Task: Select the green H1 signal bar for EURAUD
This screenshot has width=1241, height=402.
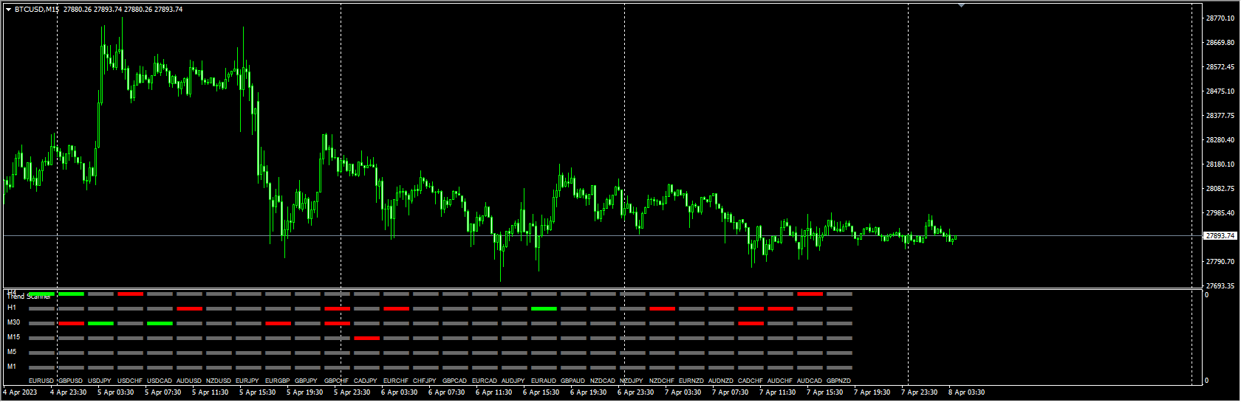Action: point(544,309)
